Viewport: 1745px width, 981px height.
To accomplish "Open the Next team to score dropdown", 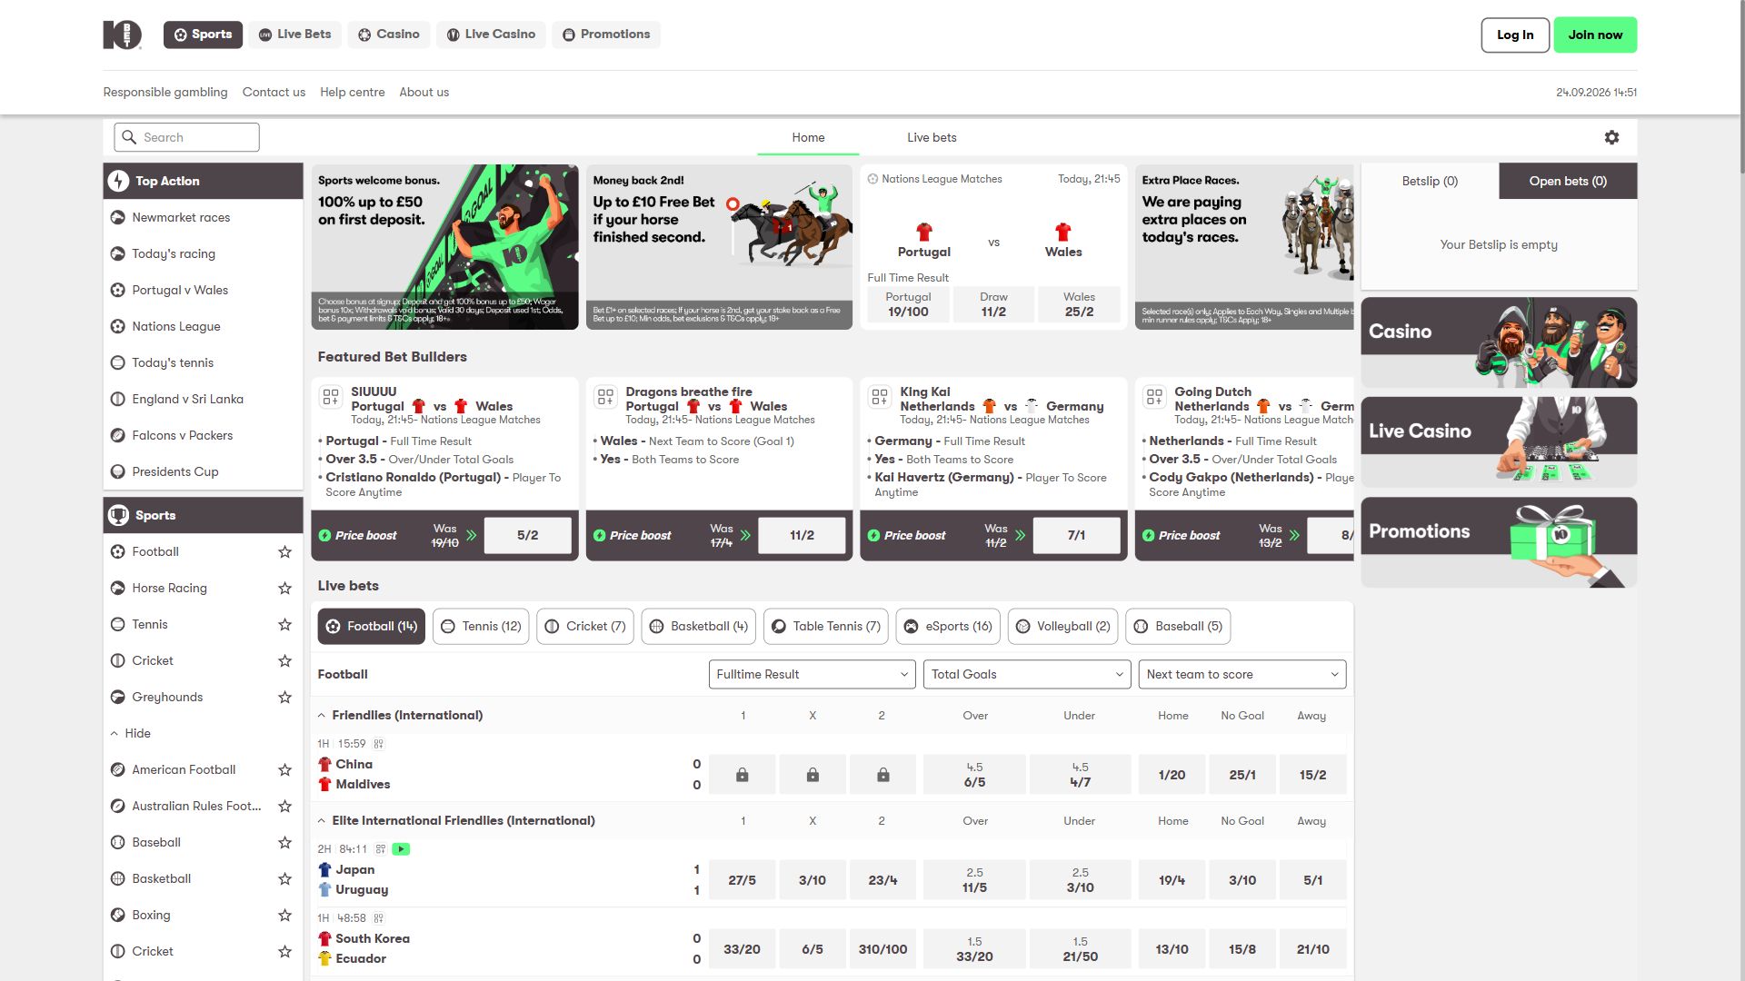I will tap(1242, 674).
